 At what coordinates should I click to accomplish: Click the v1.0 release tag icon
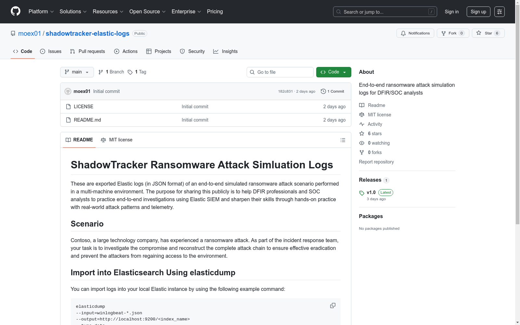pos(362,193)
